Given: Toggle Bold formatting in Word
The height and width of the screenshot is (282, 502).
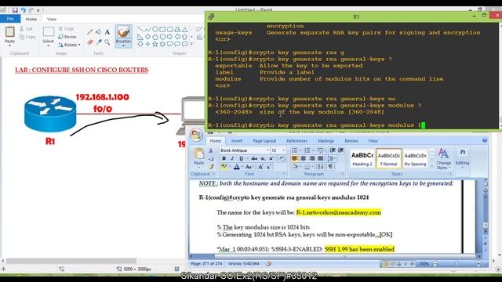Looking at the screenshot, I should 224,158.
